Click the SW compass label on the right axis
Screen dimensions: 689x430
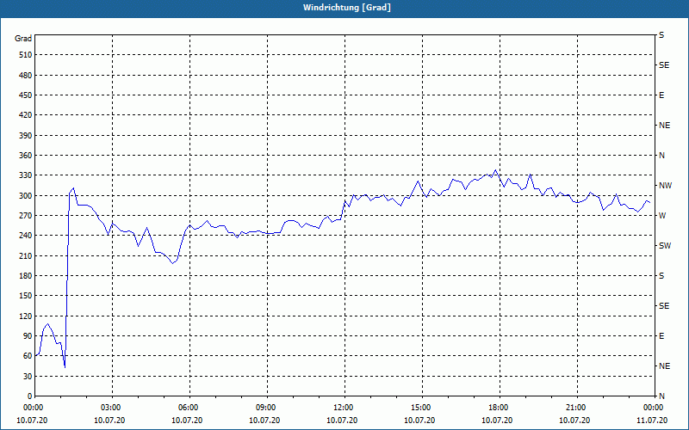point(665,246)
